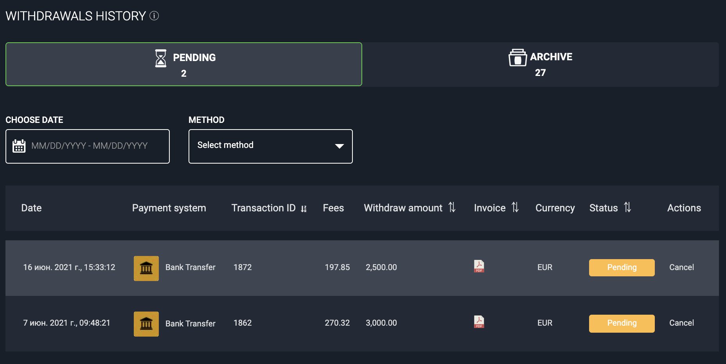Cancel the 3,000.00 EUR withdrawal
The image size is (726, 364).
tap(681, 323)
